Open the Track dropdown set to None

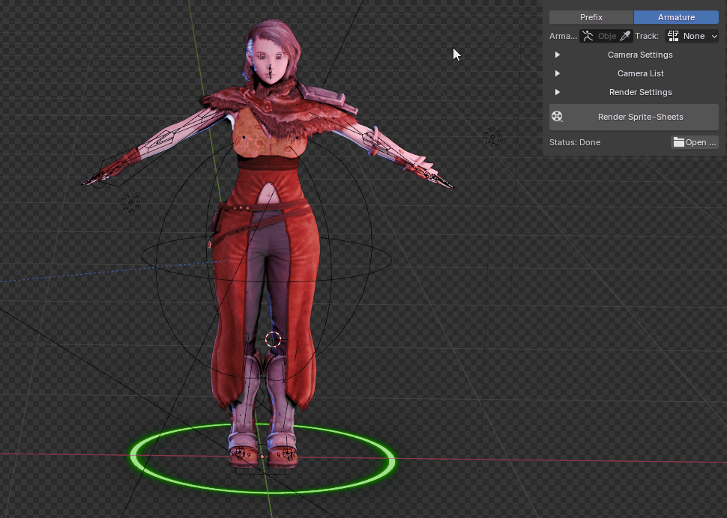(692, 36)
